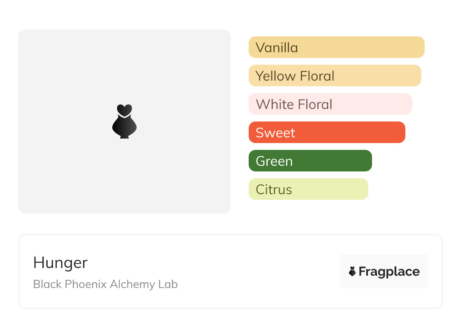Screen dimensions: 461x327
Task: Select the Yellow Floral accord bar
Action: click(x=335, y=76)
